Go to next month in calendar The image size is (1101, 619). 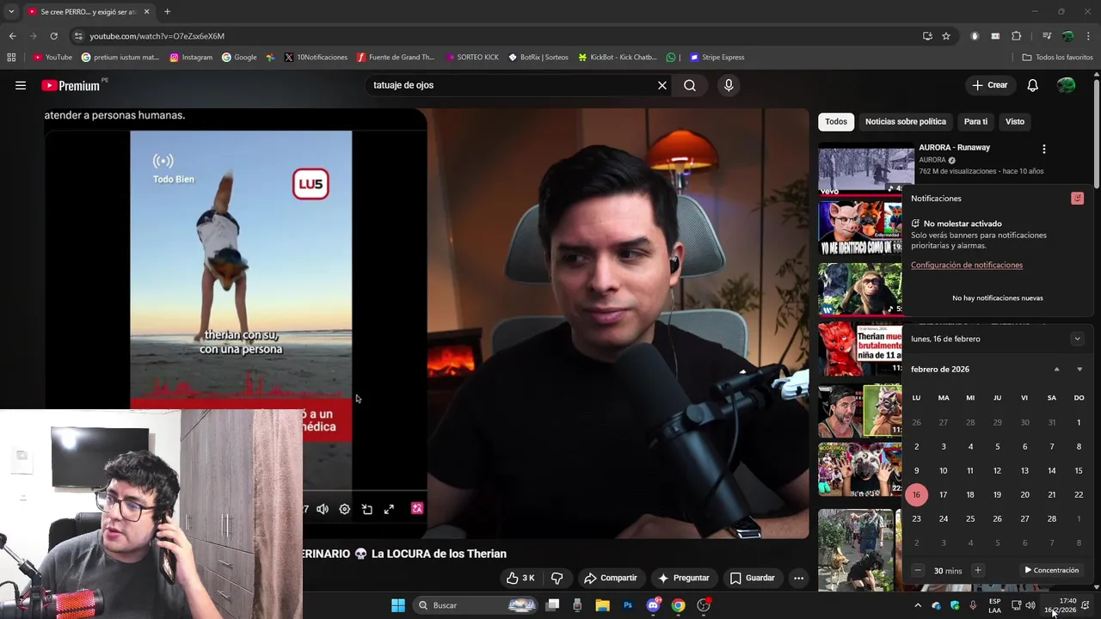click(x=1079, y=369)
